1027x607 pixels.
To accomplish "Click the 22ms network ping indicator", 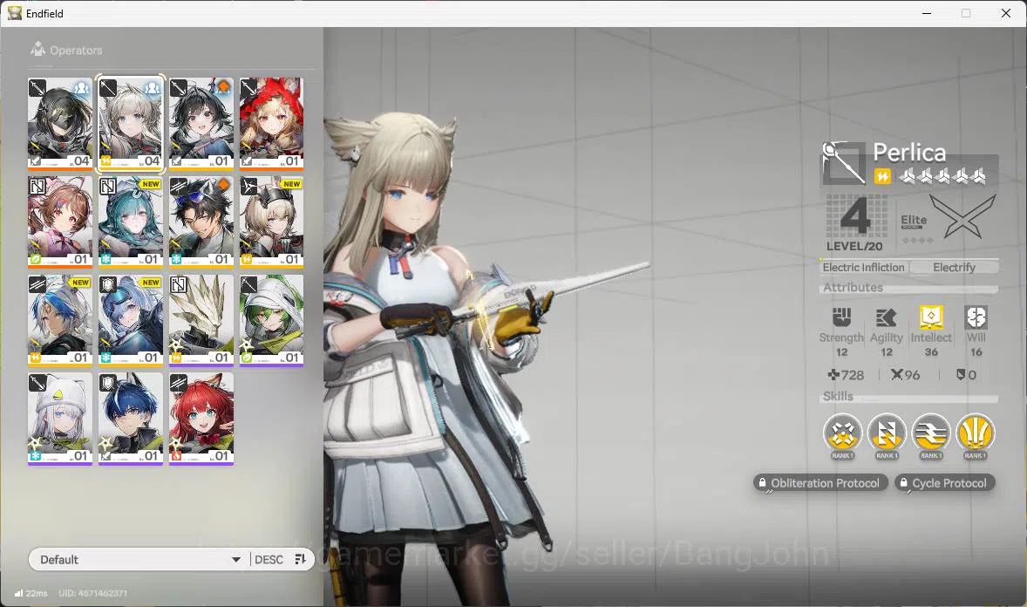I will 31,593.
